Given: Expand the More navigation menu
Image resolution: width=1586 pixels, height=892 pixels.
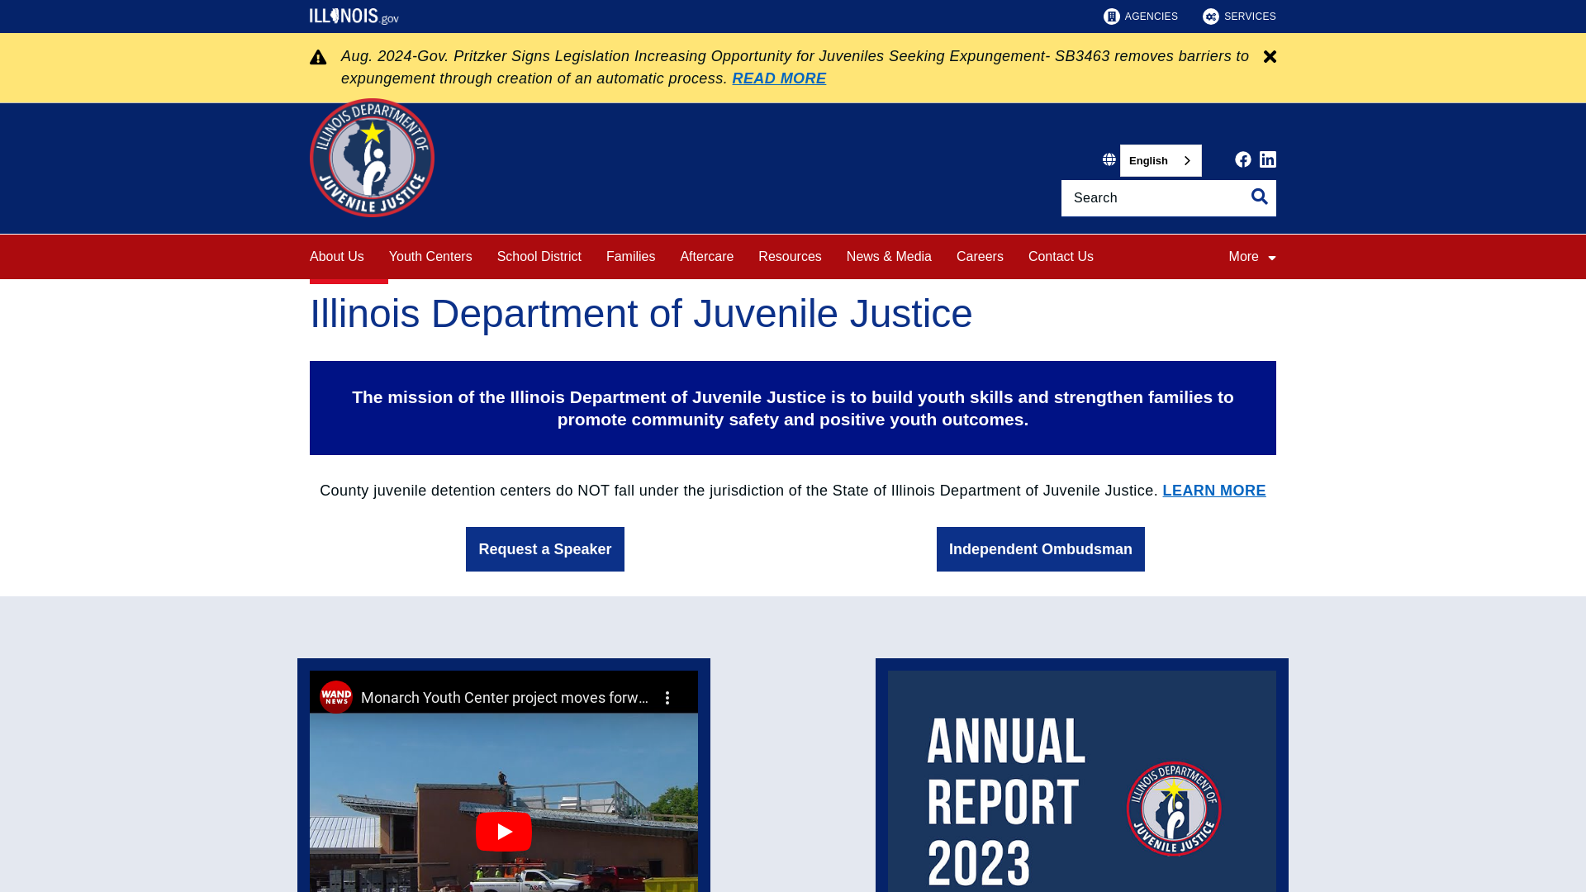Looking at the screenshot, I should 1252,257.
